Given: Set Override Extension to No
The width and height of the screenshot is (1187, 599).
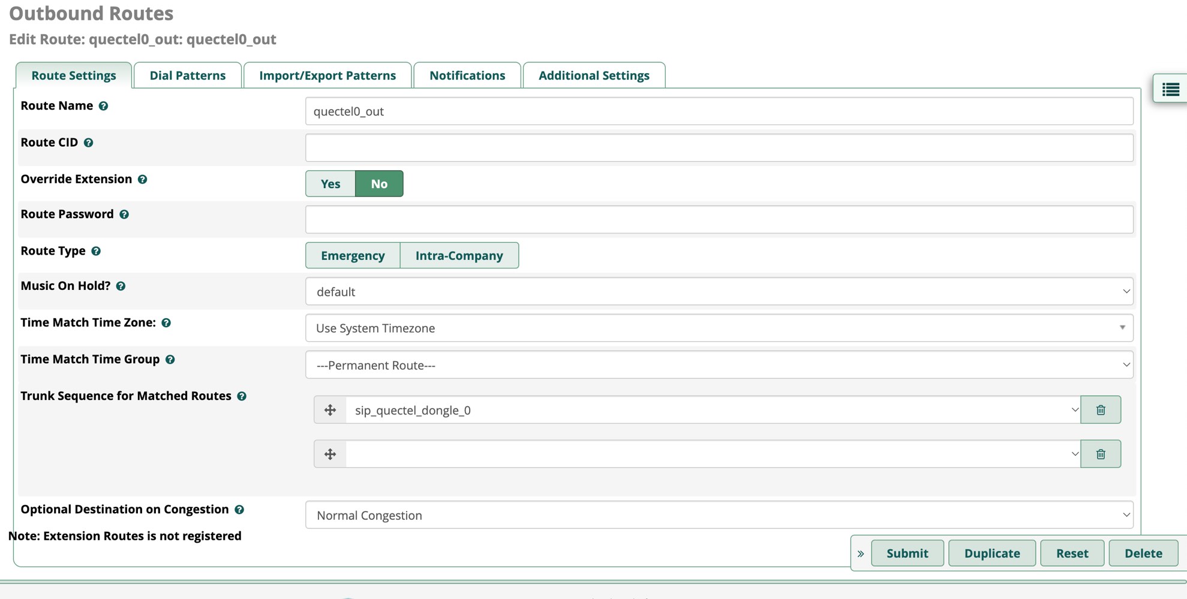Looking at the screenshot, I should coord(378,184).
